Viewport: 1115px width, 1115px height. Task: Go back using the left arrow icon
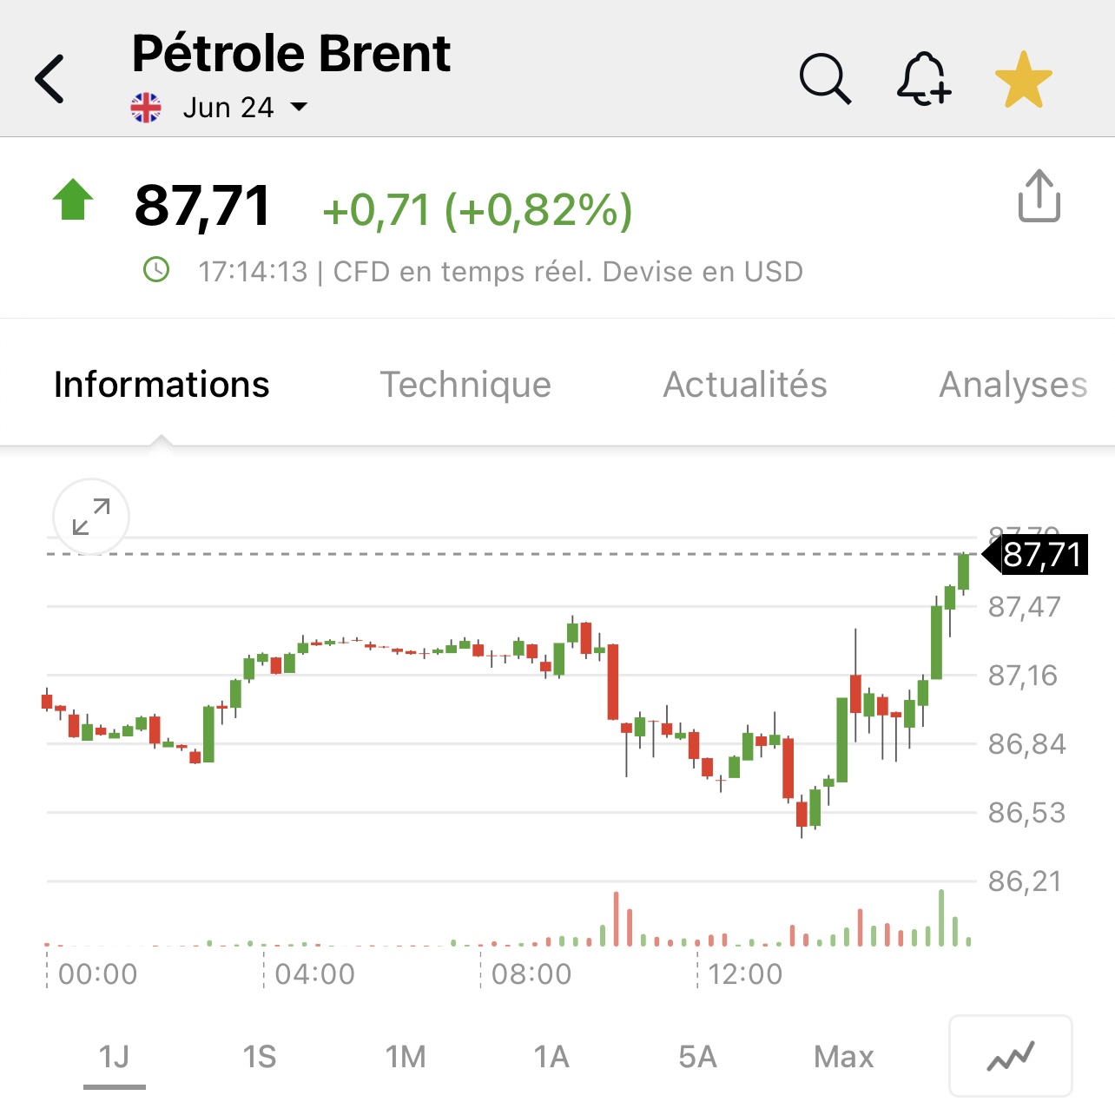49,79
